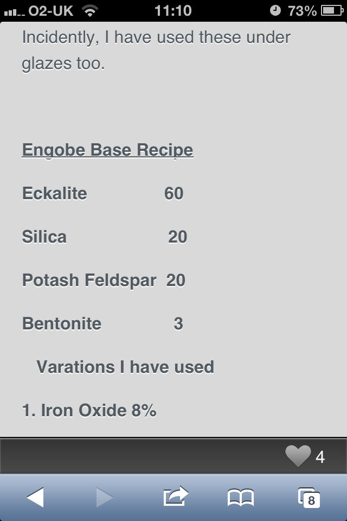Screen dimensions: 347x521
Task: Tap the Safari forward arrow
Action: coord(105,497)
